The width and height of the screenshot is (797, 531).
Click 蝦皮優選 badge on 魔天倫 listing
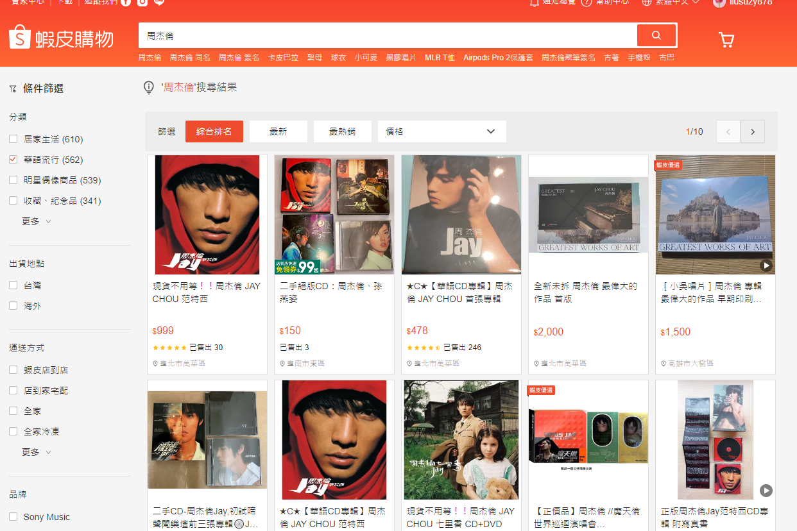[x=541, y=390]
